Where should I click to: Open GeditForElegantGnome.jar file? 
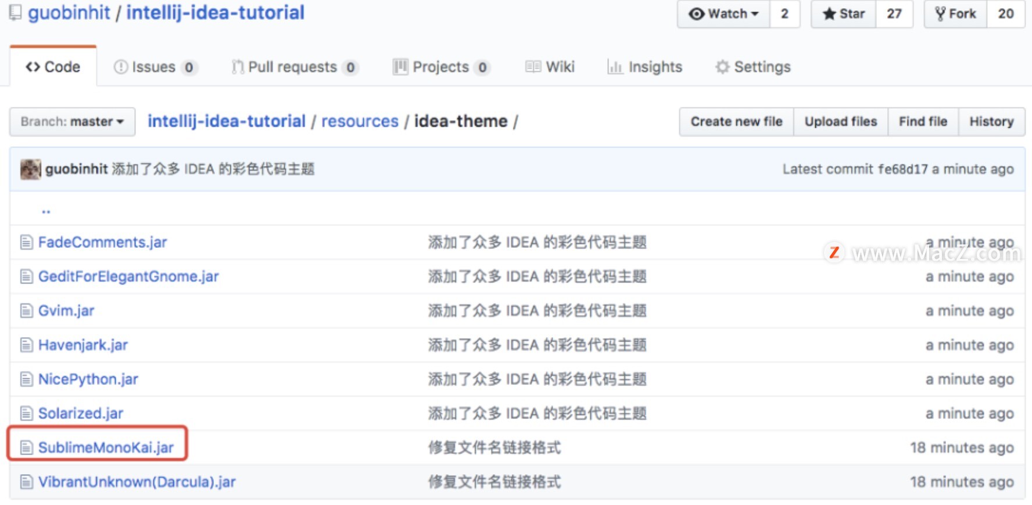click(128, 276)
